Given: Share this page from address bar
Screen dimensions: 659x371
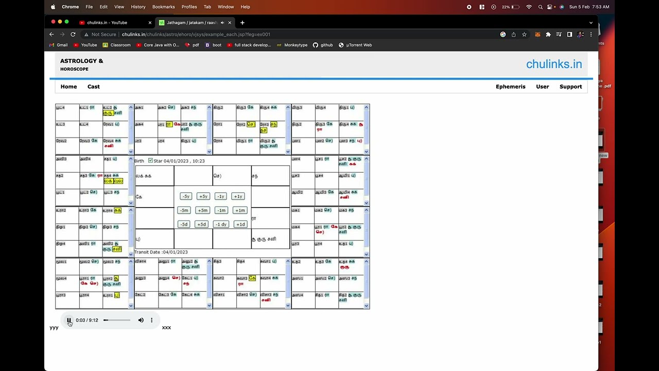Looking at the screenshot, I should click(x=513, y=35).
